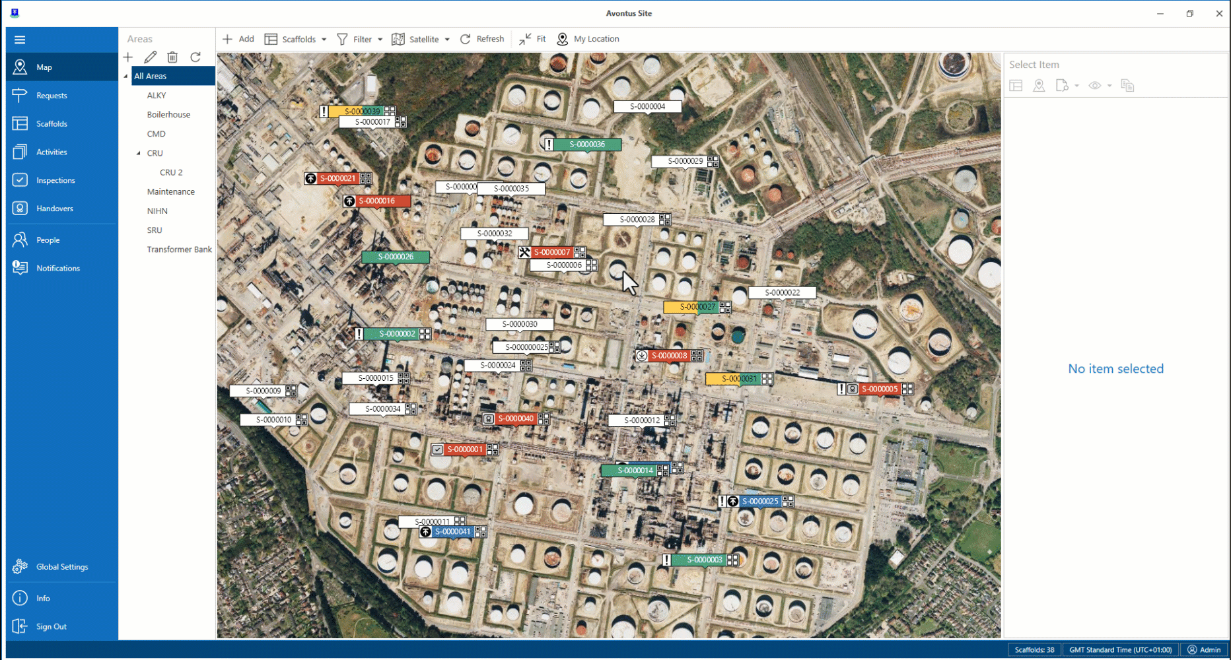Click the edit area pencil icon
Screen dimensions: 1231x660
[x=151, y=57]
